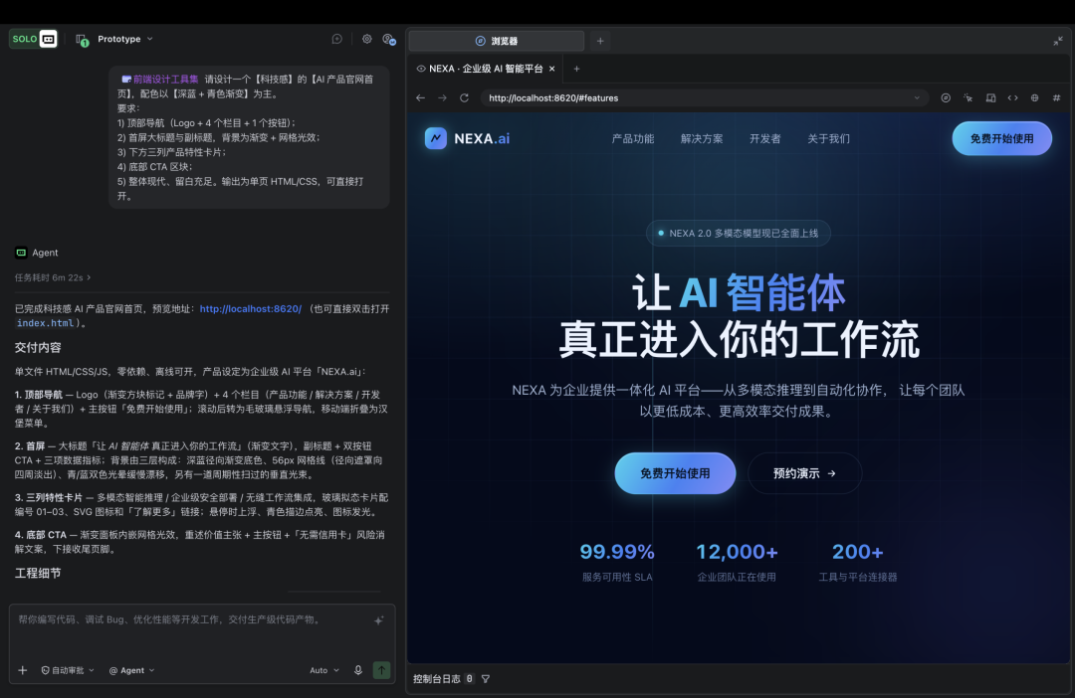Go forward in the embedded browser
The image size is (1075, 698).
442,98
